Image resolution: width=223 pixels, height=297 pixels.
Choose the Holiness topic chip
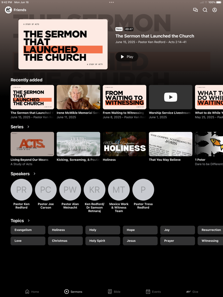pyautogui.click(x=65, y=230)
